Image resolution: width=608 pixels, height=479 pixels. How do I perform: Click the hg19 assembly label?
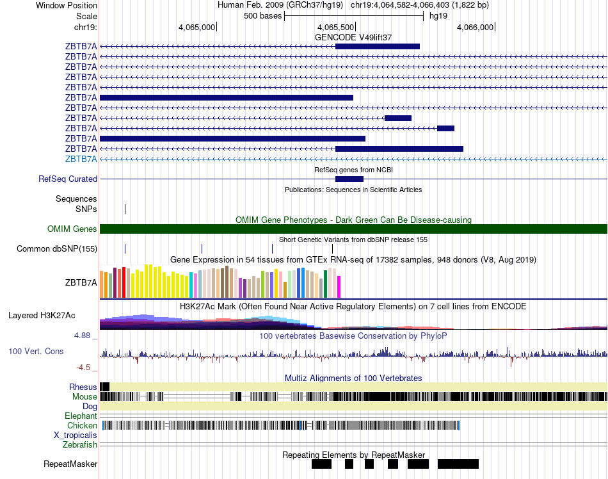[x=438, y=16]
